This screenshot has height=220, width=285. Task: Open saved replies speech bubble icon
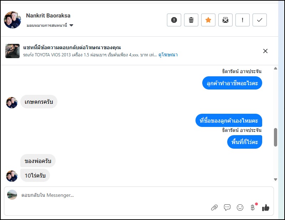(x=227, y=208)
